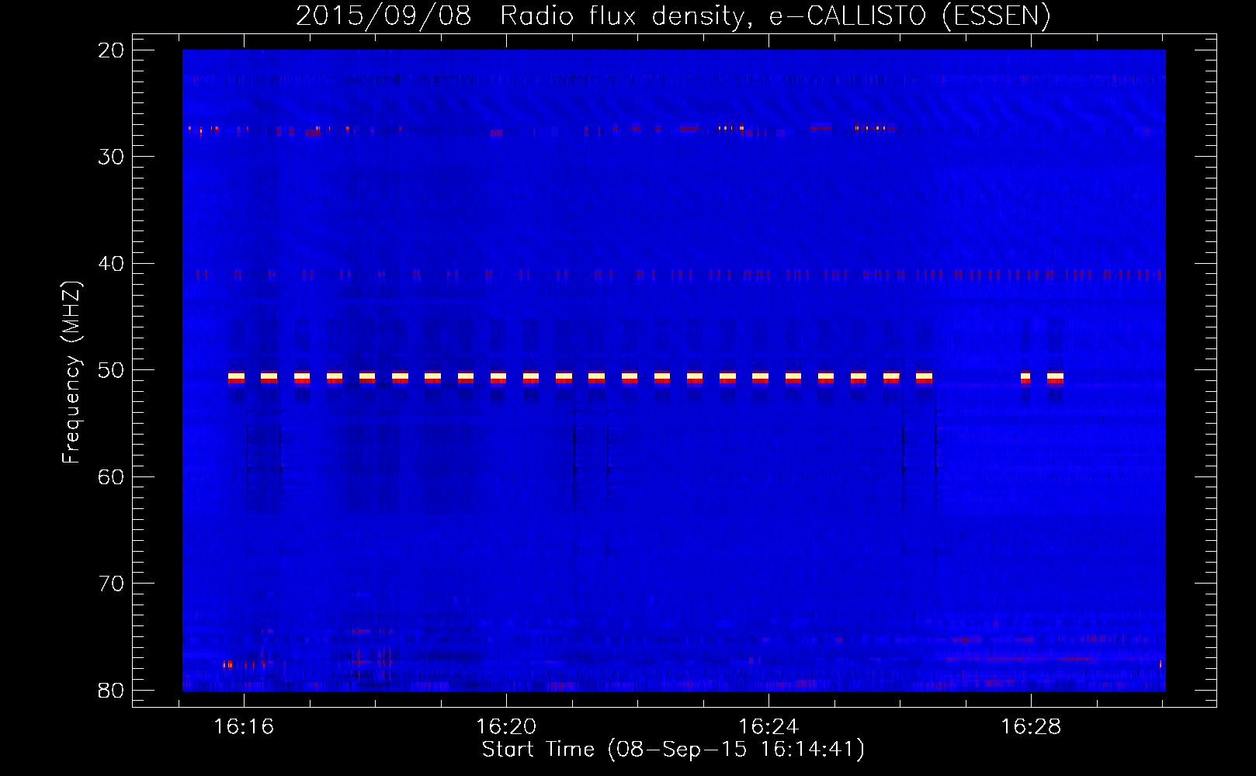The image size is (1256, 776).
Task: Click the 16:16 time tick label
Action: [244, 727]
